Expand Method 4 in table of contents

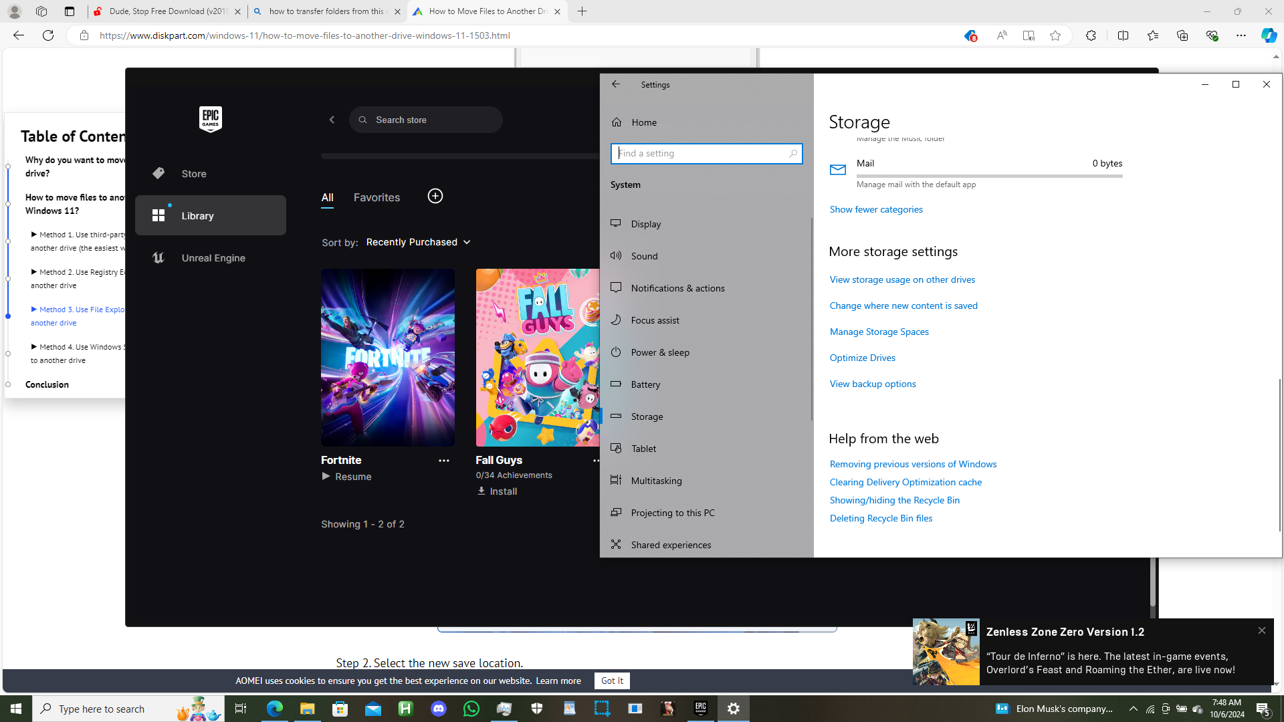click(34, 347)
